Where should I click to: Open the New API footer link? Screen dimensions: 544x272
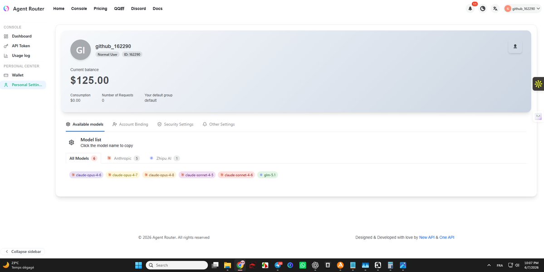click(x=427, y=238)
